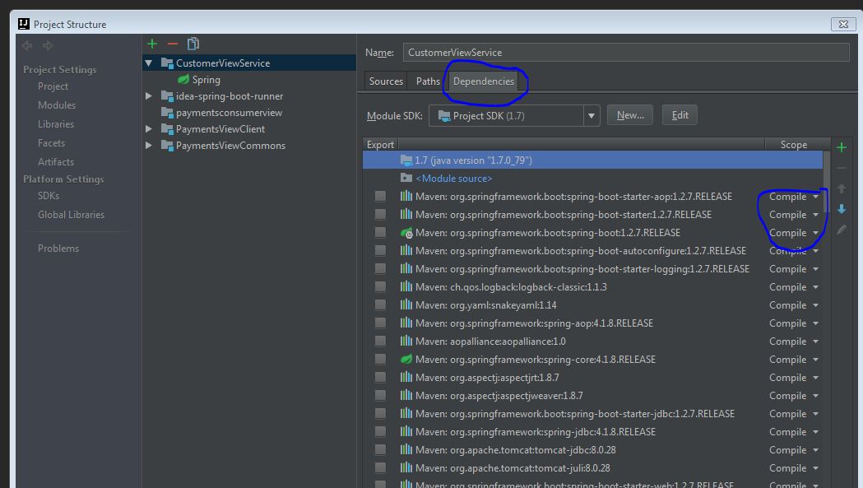This screenshot has height=488, width=863.
Task: Click the Spring icon of the spring-boot:1.2.7 row
Action: 406,232
